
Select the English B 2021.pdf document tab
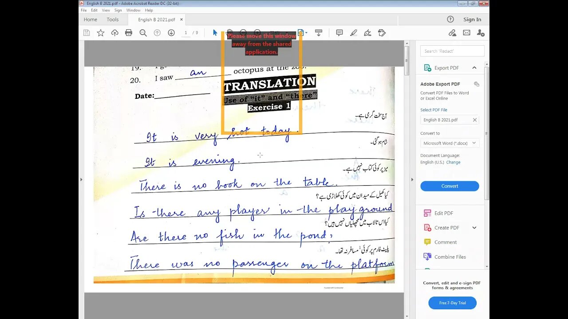(x=157, y=19)
